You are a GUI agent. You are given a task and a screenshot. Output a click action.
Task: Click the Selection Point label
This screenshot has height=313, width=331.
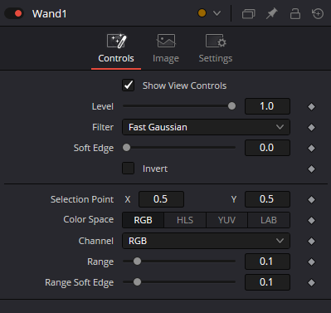point(82,199)
